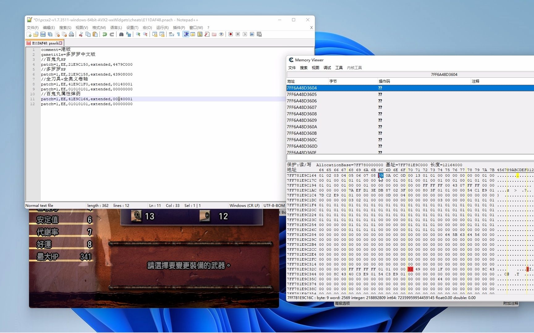
Task: Click the New file icon in Notepad++
Action: (29, 34)
